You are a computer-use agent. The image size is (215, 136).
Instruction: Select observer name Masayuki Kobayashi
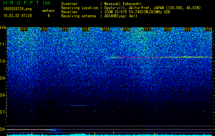pyautogui.click(x=123, y=4)
